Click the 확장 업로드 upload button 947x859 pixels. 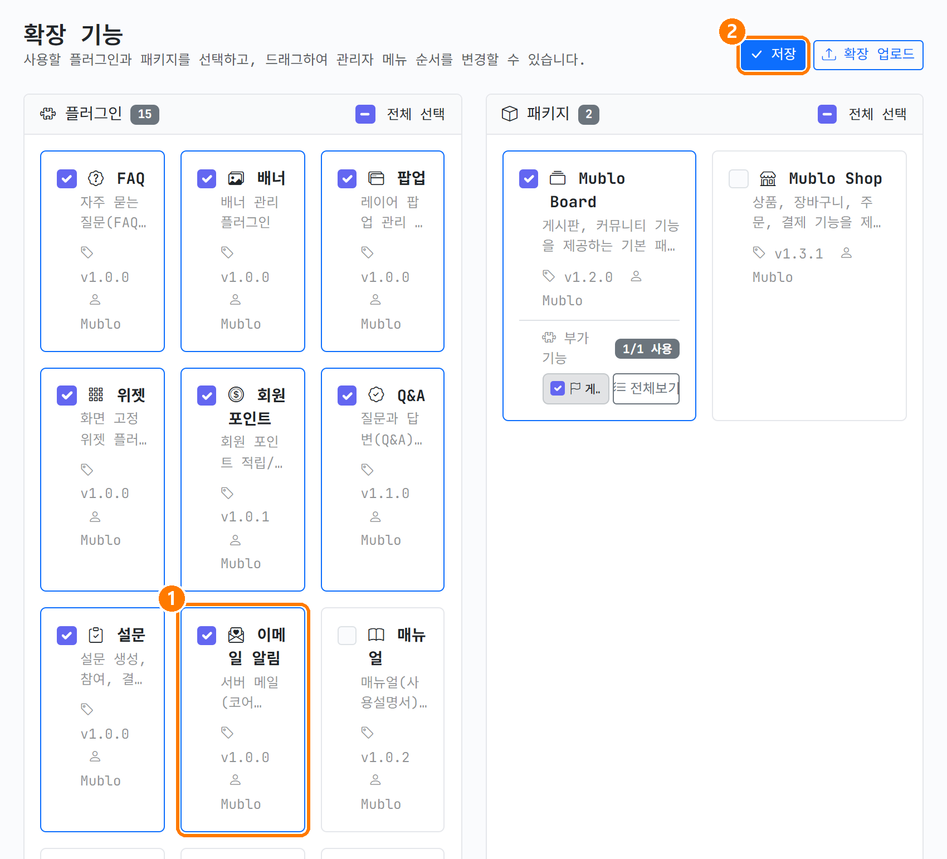point(868,55)
